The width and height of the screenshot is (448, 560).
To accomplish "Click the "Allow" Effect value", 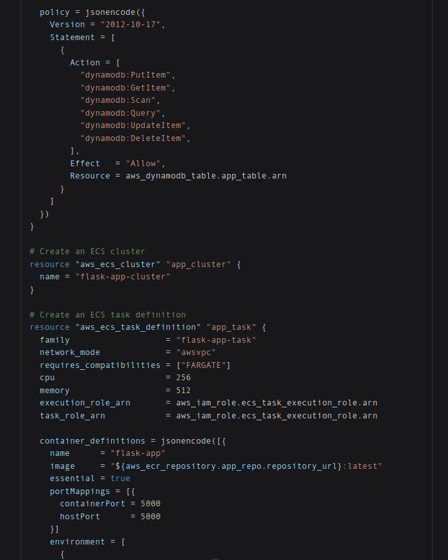I will pos(143,164).
